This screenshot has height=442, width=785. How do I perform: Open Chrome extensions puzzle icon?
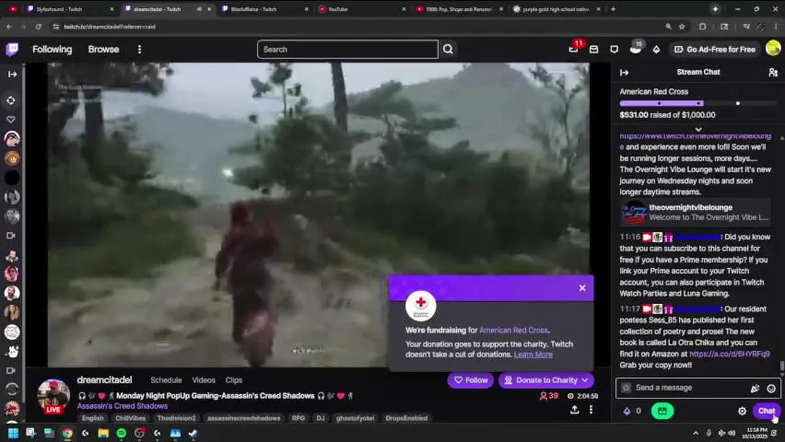[703, 26]
